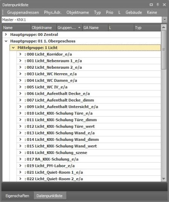Expand 006 Licht_Aufenthalt Decke_e/a

coord(20,94)
